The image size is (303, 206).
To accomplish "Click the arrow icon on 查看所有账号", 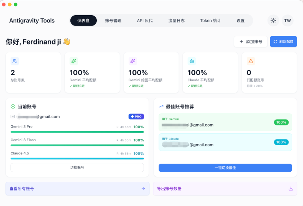I will pyautogui.click(x=143, y=189).
